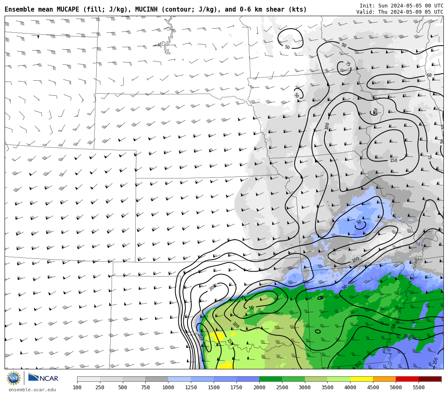Pick the dark gray 750–1000 colorbar segment
Screen dimensions: 448x395
[156, 379]
